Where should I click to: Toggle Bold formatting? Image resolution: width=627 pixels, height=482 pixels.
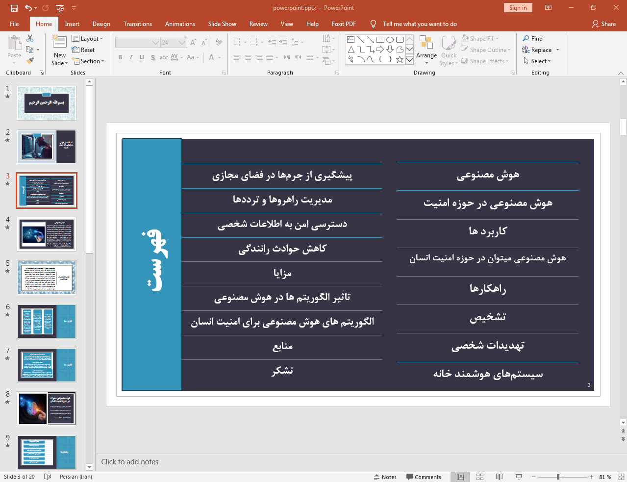coord(120,57)
